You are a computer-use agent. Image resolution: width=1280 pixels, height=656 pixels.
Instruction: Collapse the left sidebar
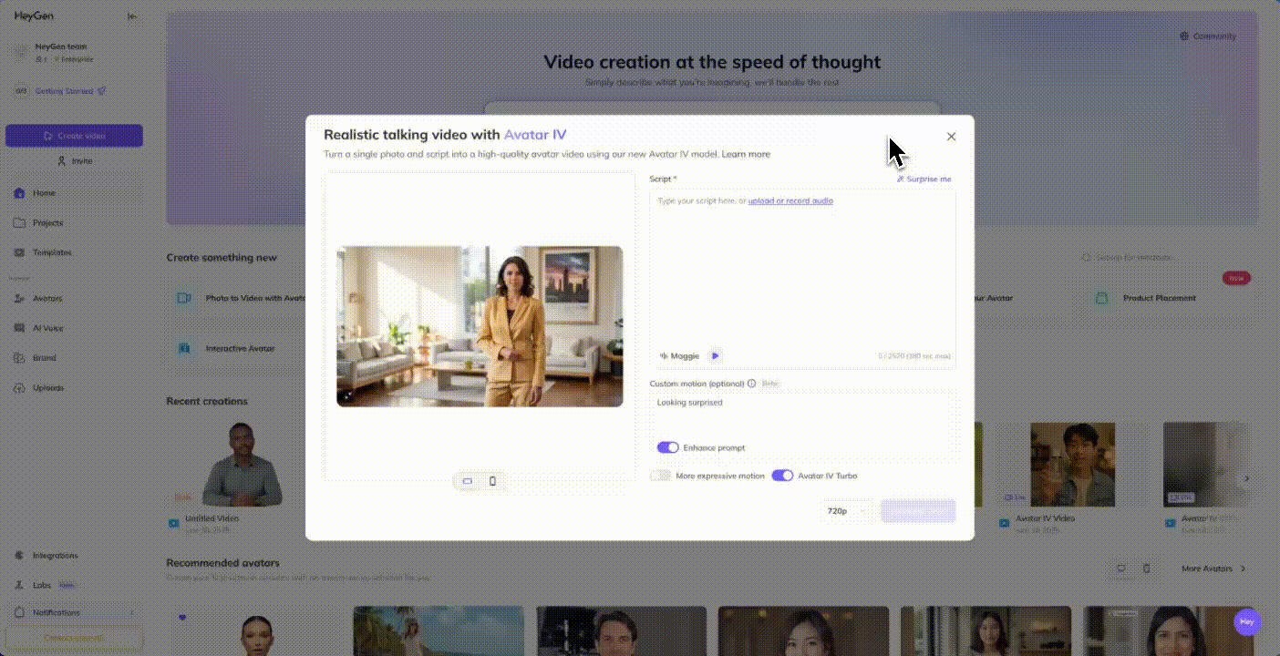[132, 15]
